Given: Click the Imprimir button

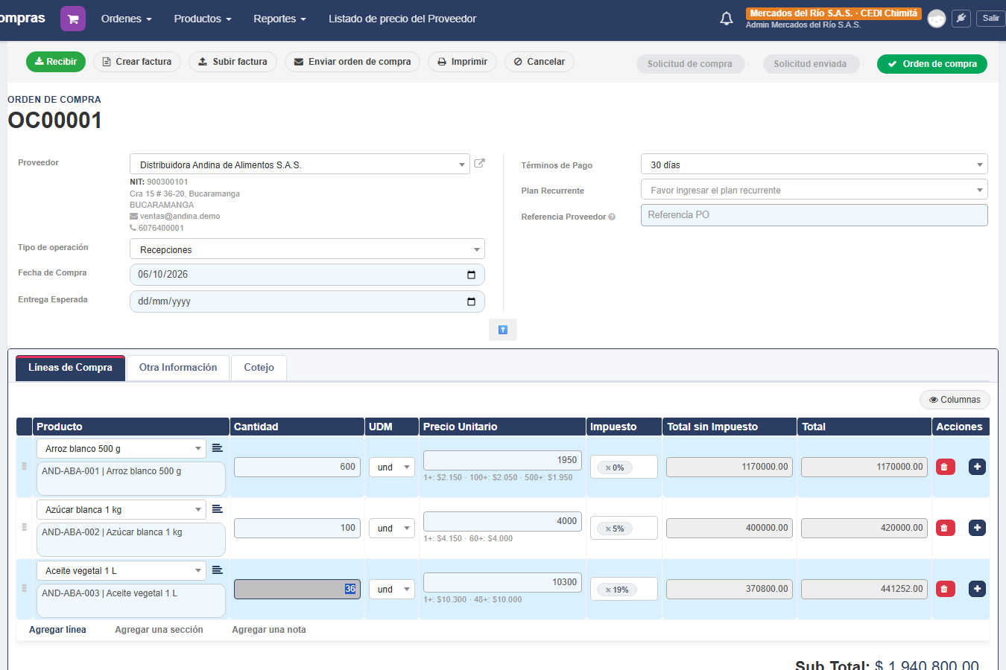Looking at the screenshot, I should pos(462,62).
